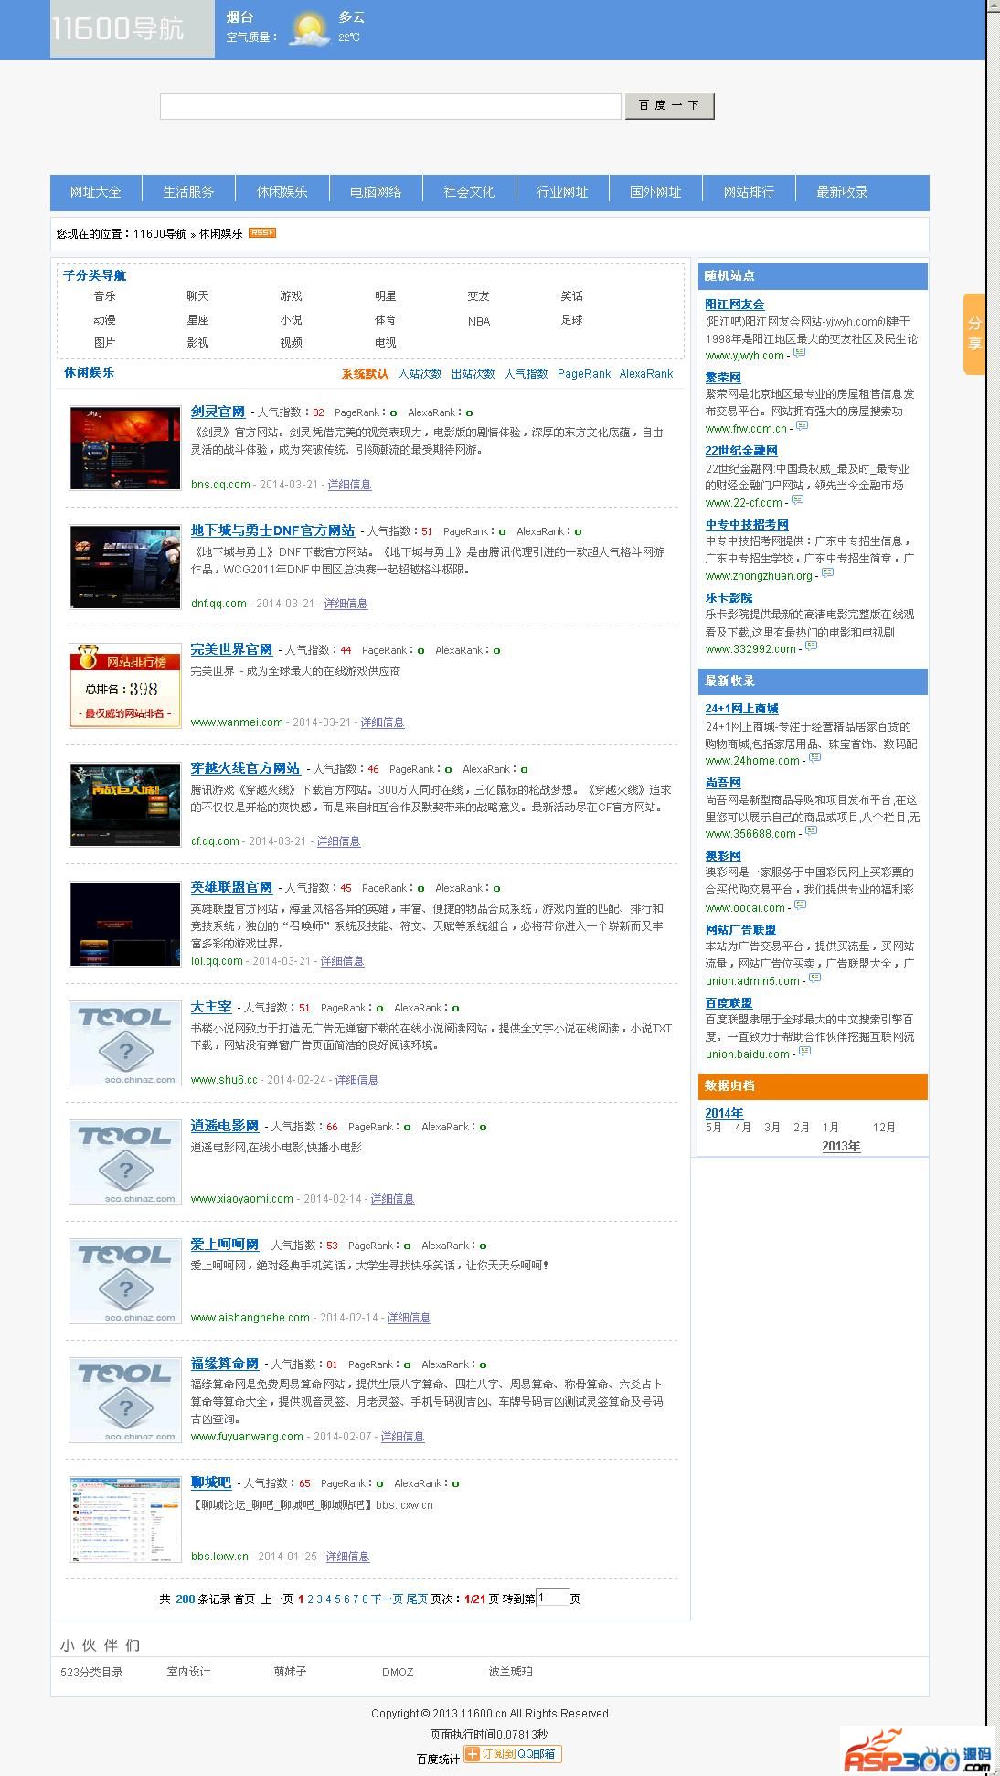Screen dimensions: 1000x1776
Task: Click the small icon after www.zhongzhuan.org
Action: coord(827,572)
